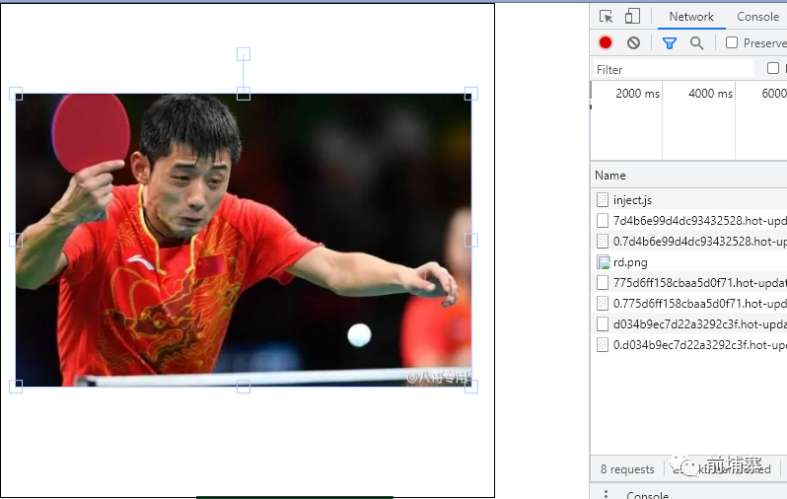
Task: Select the 0.7d4b6e99d4dc93432528.hot-update request
Action: [x=689, y=242]
